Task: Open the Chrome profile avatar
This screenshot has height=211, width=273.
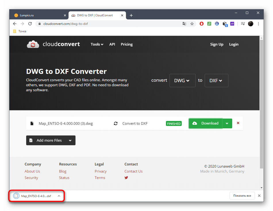Action: [251, 24]
